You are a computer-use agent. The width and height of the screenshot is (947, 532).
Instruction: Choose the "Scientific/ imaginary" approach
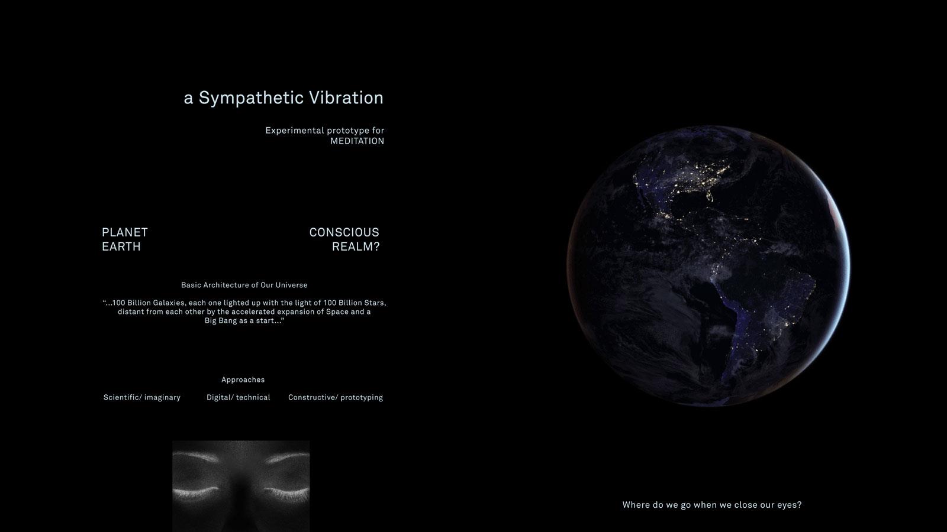(142, 397)
